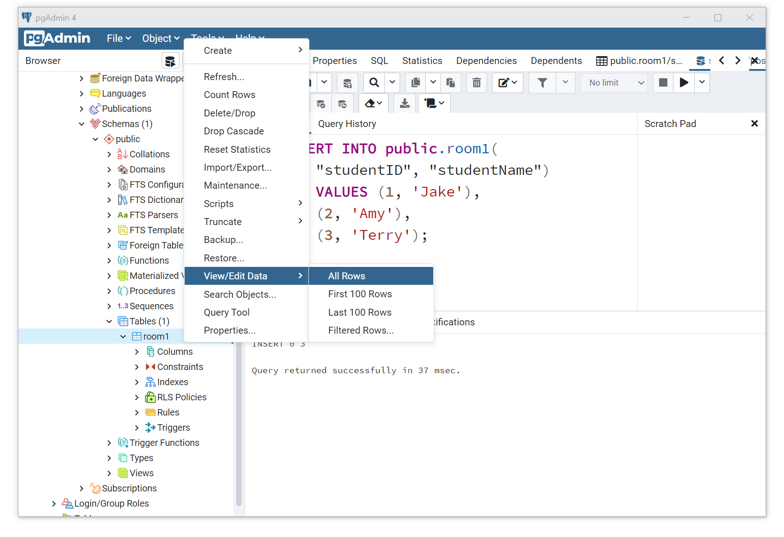Collapse the Schemas (1) tree node
This screenshot has height=537, width=784.
point(81,124)
